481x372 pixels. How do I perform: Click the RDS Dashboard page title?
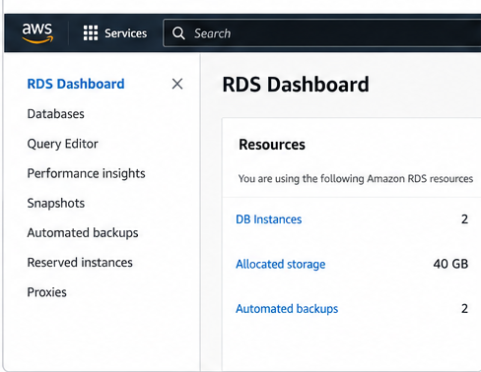pyautogui.click(x=296, y=85)
